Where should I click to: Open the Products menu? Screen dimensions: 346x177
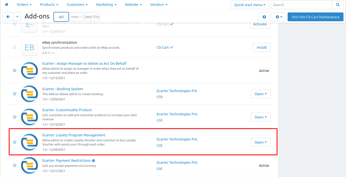point(49,5)
